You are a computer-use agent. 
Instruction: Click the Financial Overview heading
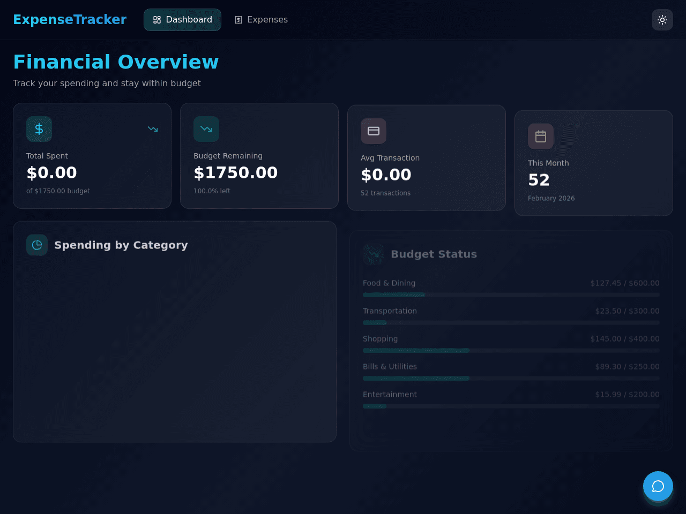(x=116, y=62)
